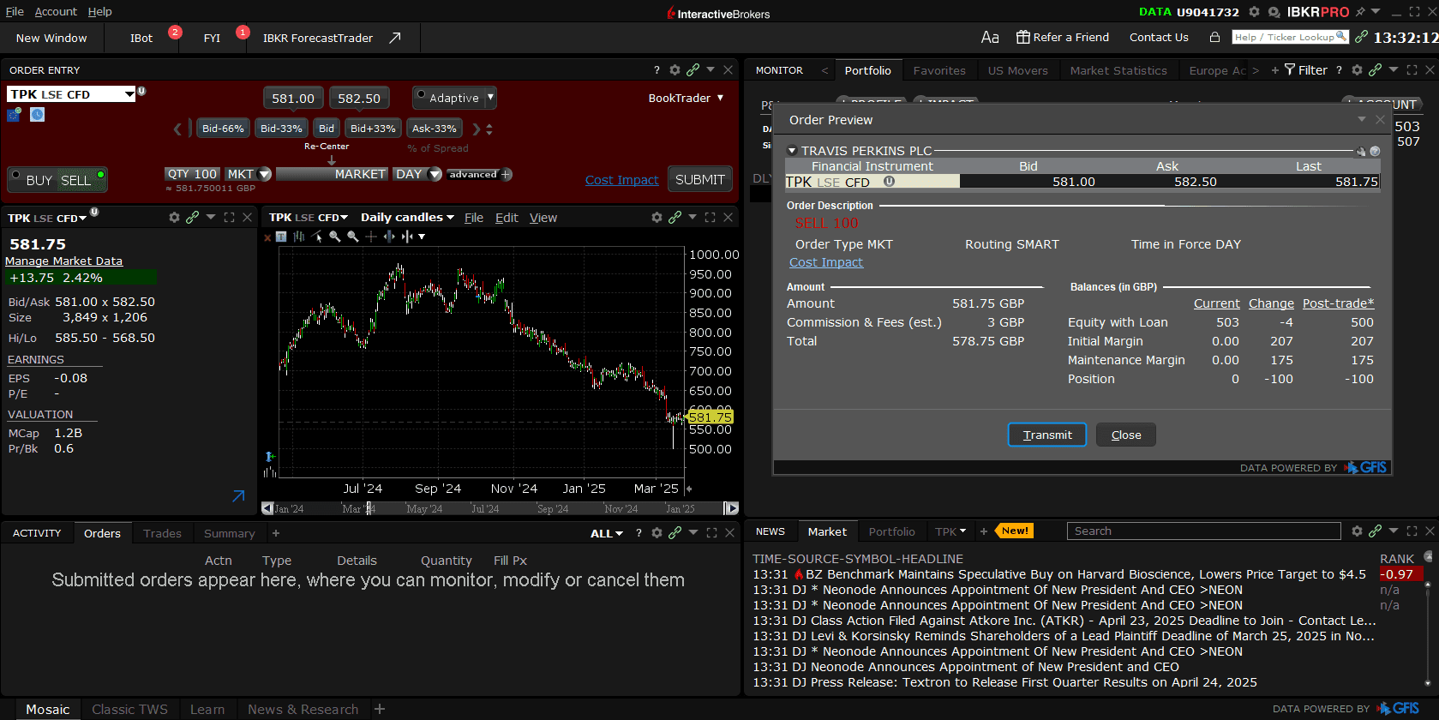Click the Aa font size icon
Viewport: 1439px width, 720px height.
tap(990, 37)
